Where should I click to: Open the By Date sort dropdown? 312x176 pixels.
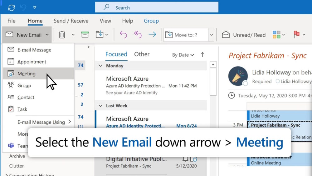point(183,55)
